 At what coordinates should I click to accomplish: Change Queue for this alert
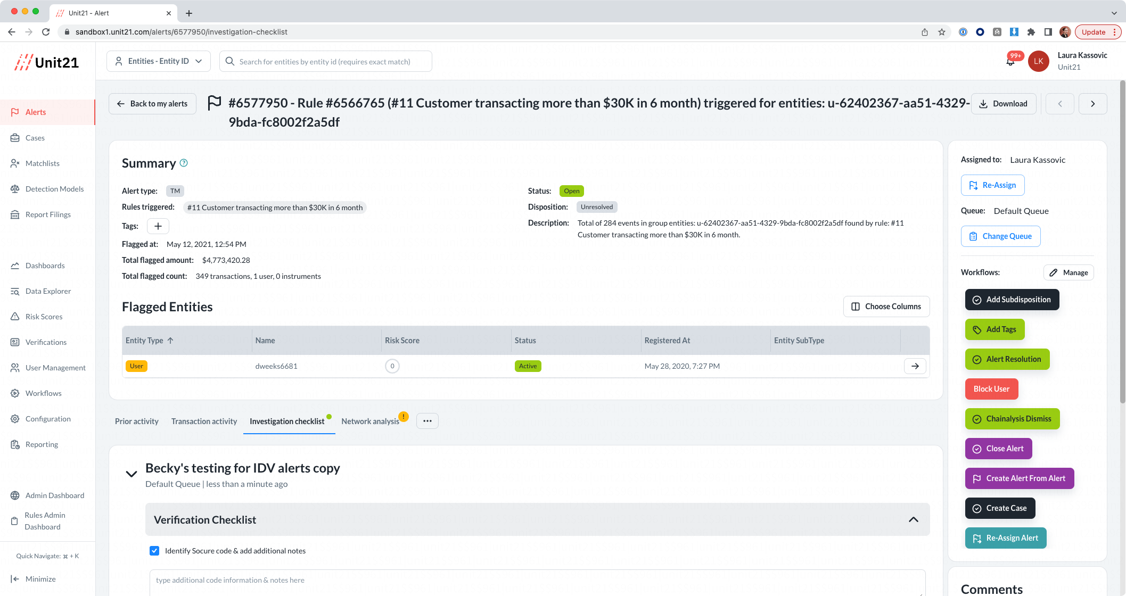click(x=1000, y=236)
